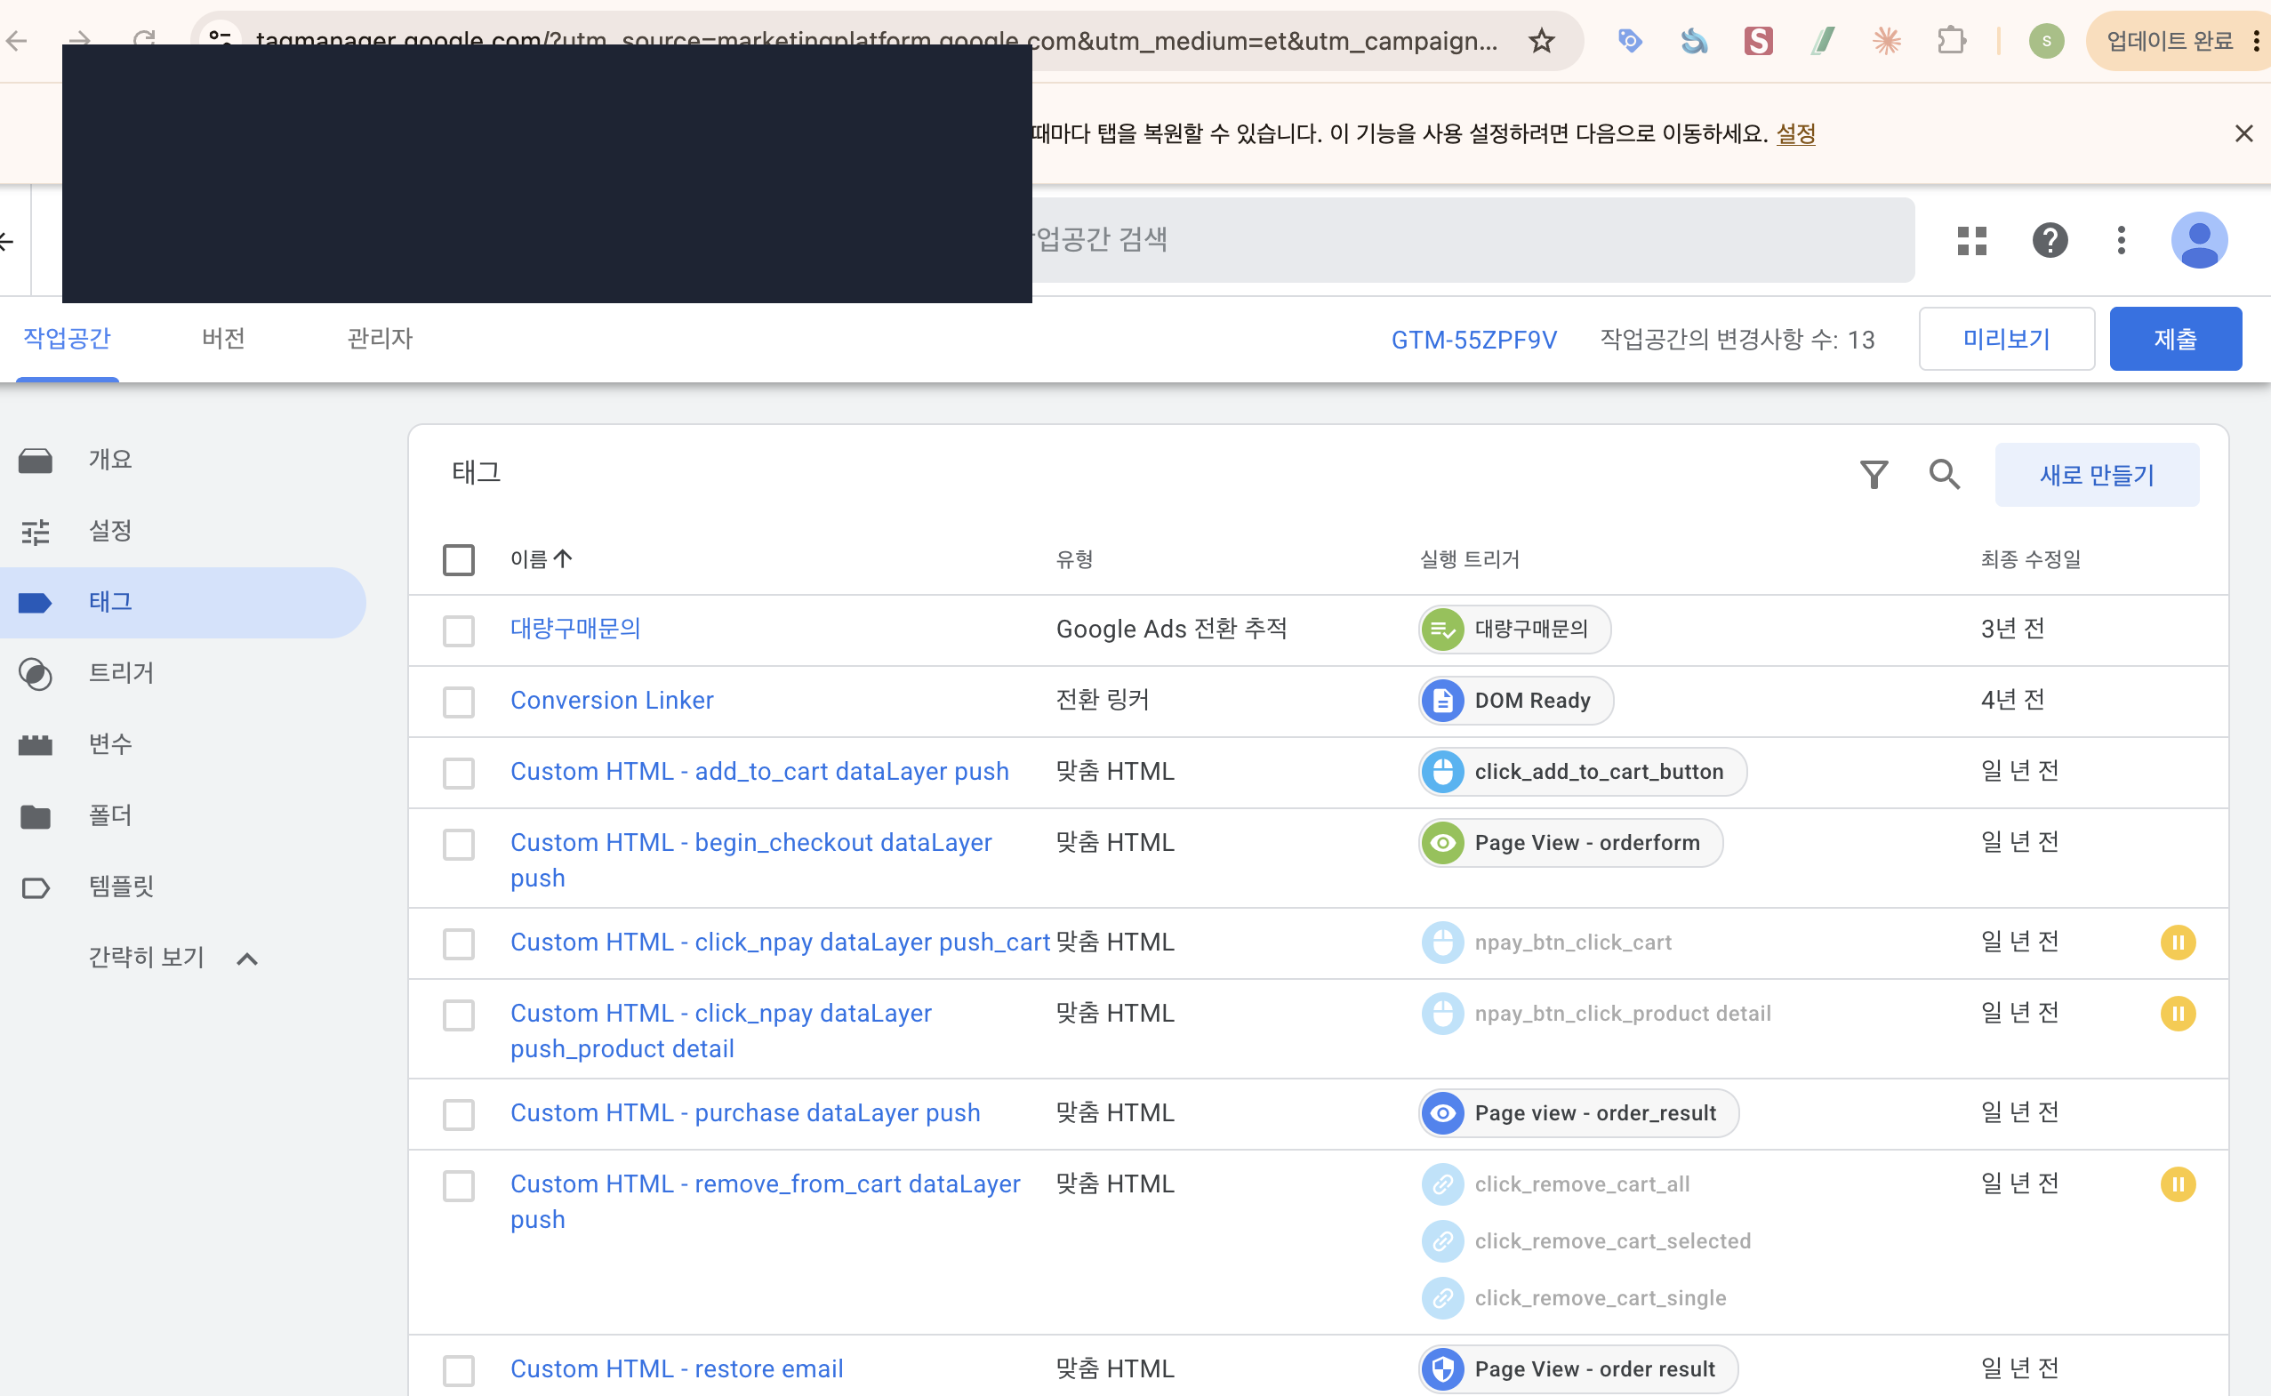Open the Google apps grid icon

click(1972, 240)
